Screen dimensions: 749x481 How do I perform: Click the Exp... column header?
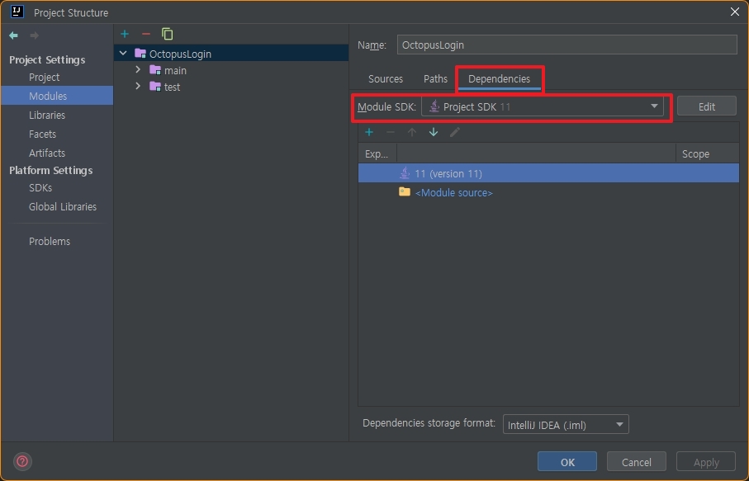377,153
